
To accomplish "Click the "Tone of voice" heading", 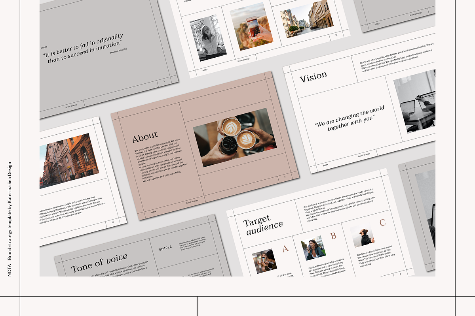I will coord(99,263).
